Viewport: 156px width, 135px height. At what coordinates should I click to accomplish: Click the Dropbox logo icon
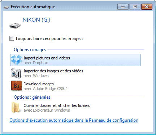point(17,60)
